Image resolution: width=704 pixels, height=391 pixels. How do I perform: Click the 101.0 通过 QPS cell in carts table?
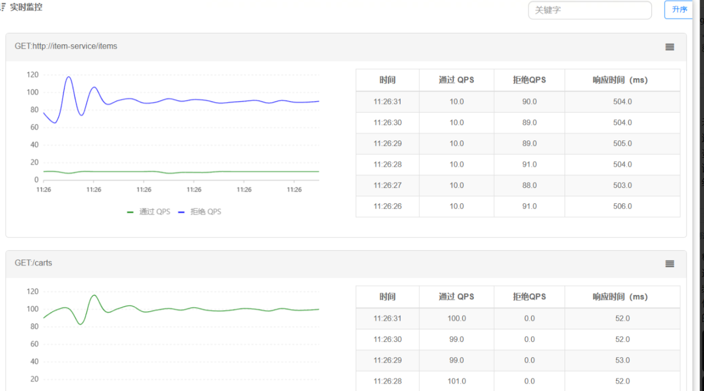point(456,381)
